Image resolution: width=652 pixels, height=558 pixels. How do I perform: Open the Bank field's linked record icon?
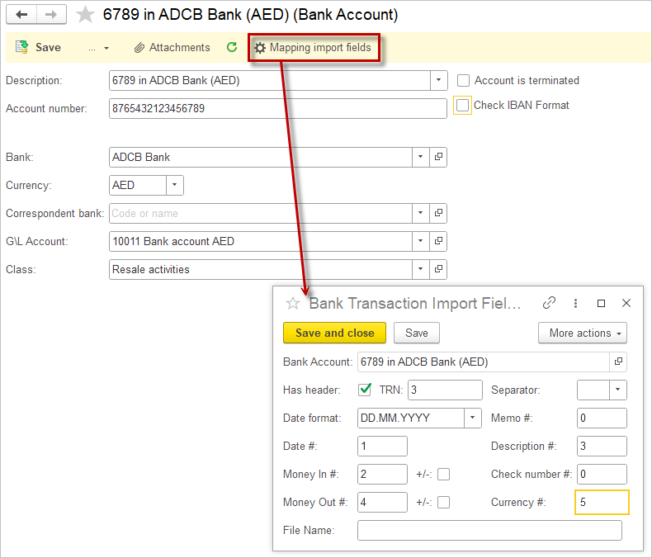(438, 157)
